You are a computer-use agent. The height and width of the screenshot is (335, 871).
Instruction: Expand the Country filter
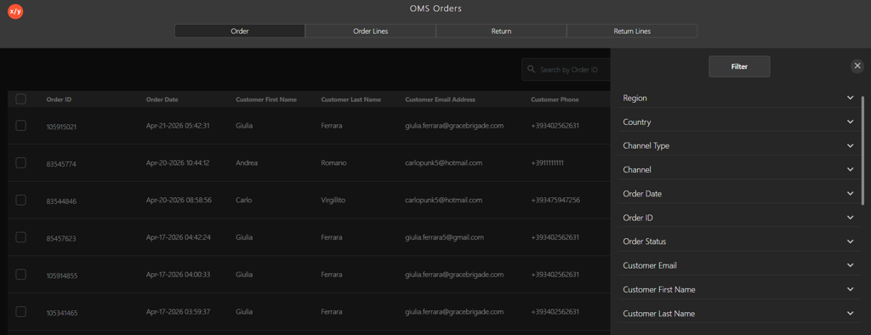pyautogui.click(x=739, y=122)
